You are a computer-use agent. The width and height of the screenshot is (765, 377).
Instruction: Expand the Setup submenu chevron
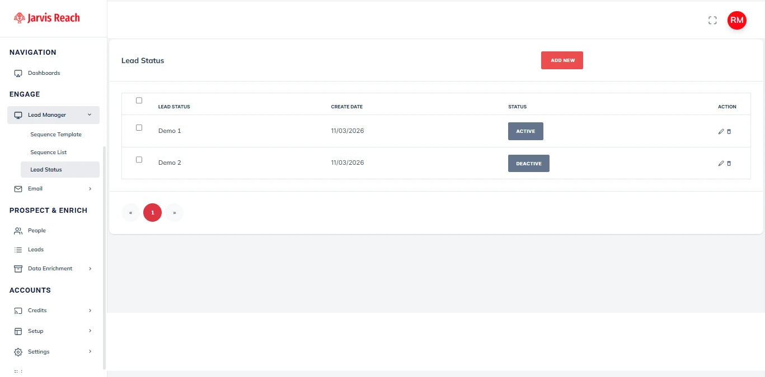pyautogui.click(x=90, y=331)
